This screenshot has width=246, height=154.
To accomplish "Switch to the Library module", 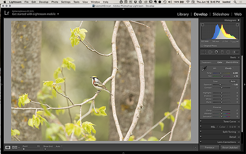I will pyautogui.click(x=183, y=14).
